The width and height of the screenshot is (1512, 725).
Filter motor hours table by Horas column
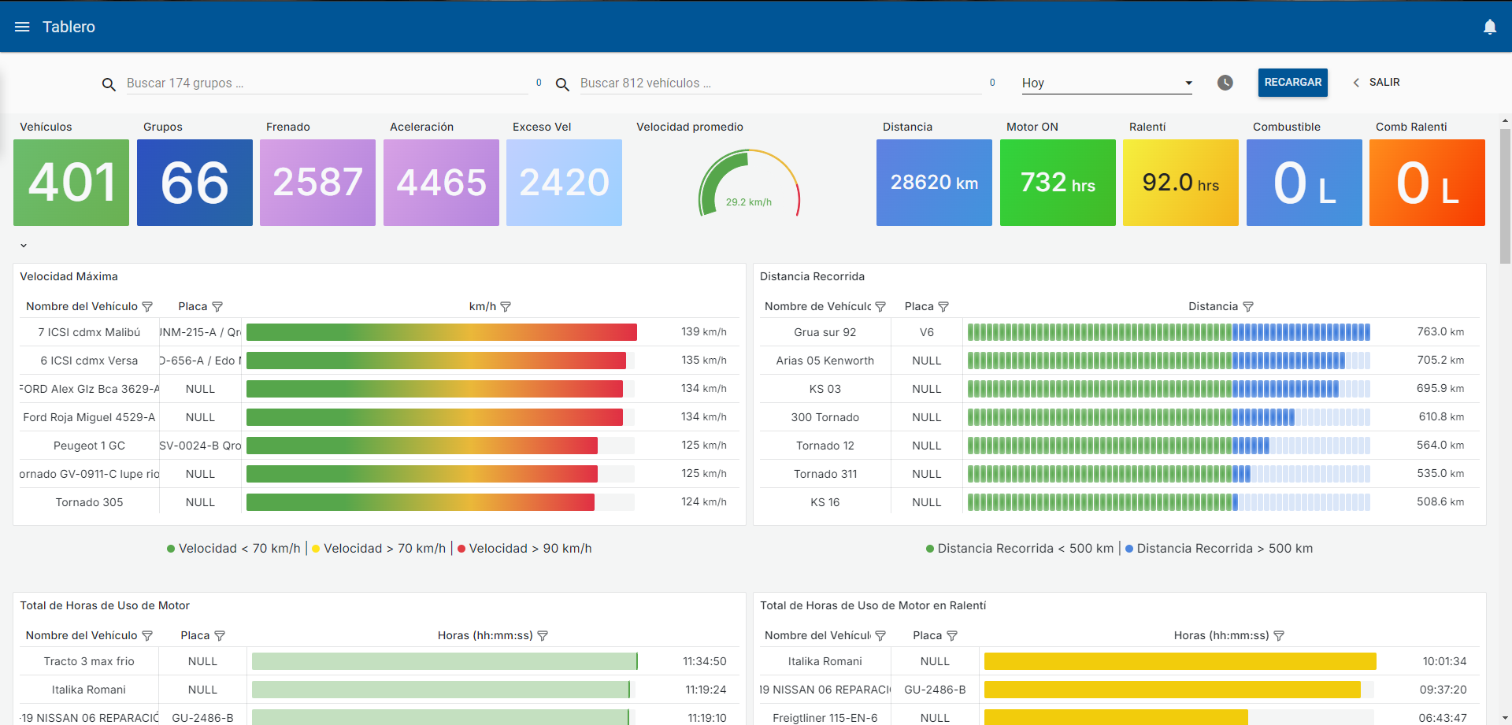tap(543, 636)
